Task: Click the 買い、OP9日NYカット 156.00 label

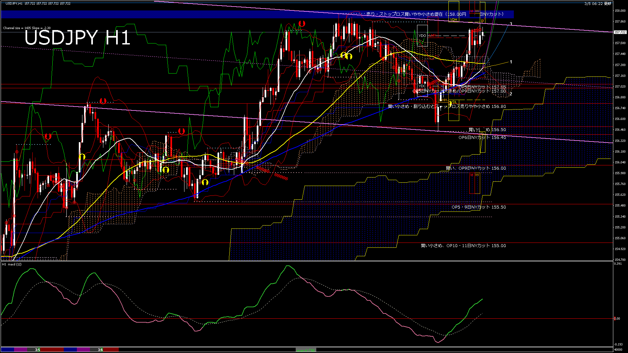Action: pyautogui.click(x=476, y=168)
